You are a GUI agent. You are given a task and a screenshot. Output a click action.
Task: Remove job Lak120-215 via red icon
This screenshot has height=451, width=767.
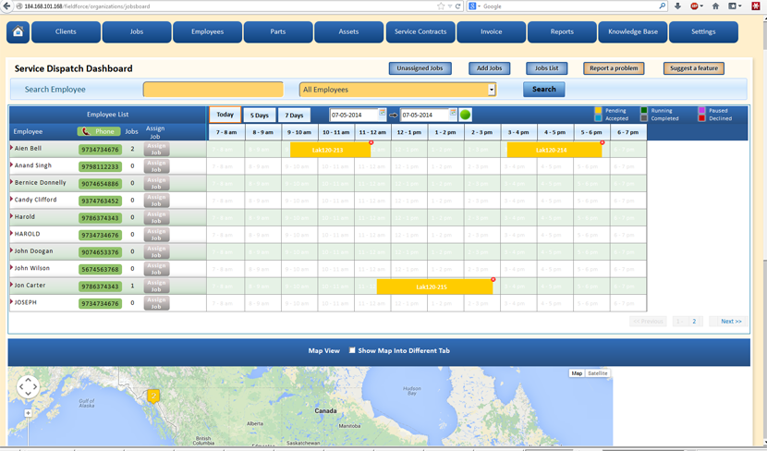tap(493, 279)
